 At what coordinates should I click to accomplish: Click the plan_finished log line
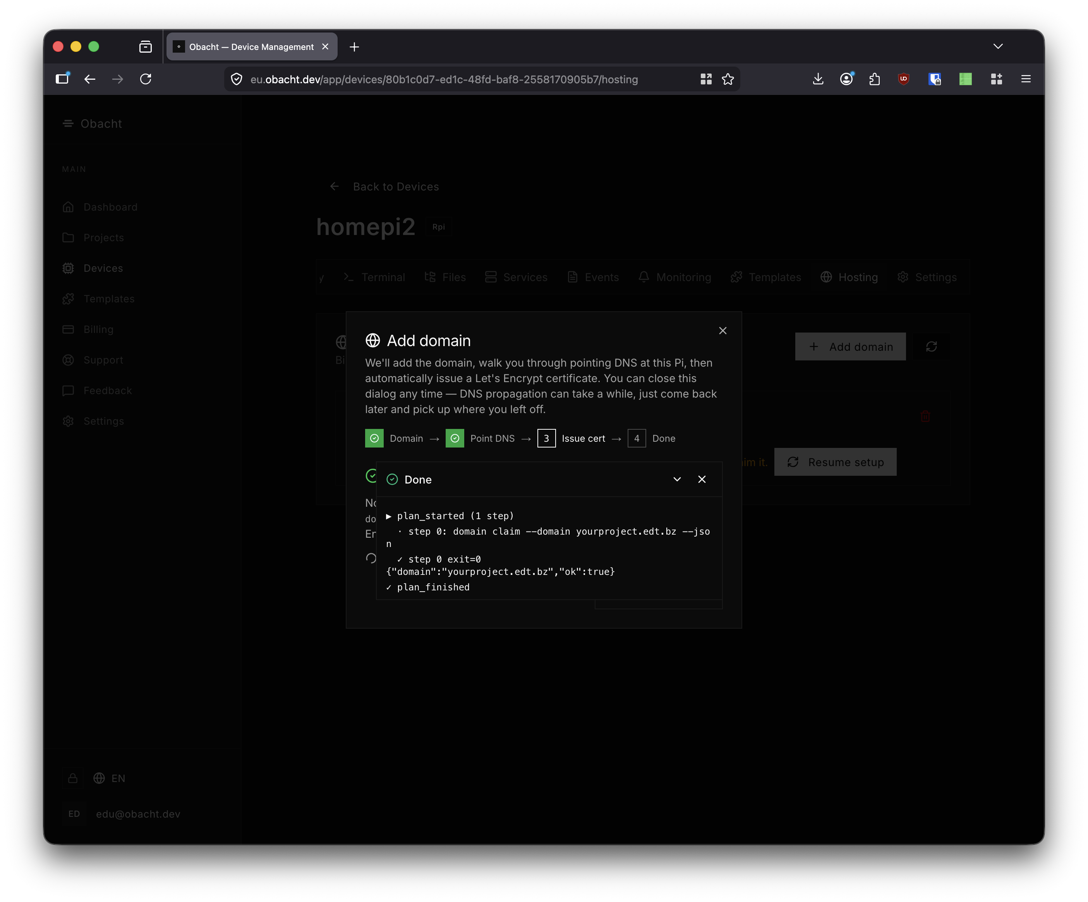click(428, 587)
